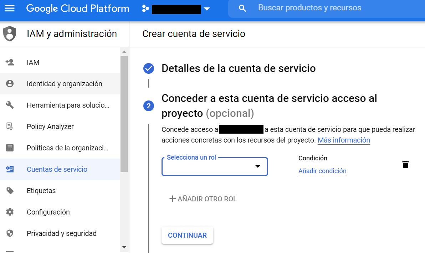Open Configuración in the sidebar

(x=60, y=212)
